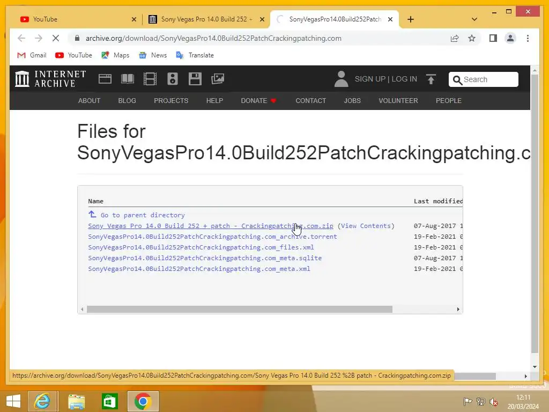549x412 pixels.
Task: Open the _files.xml file link
Action: [x=201, y=247]
